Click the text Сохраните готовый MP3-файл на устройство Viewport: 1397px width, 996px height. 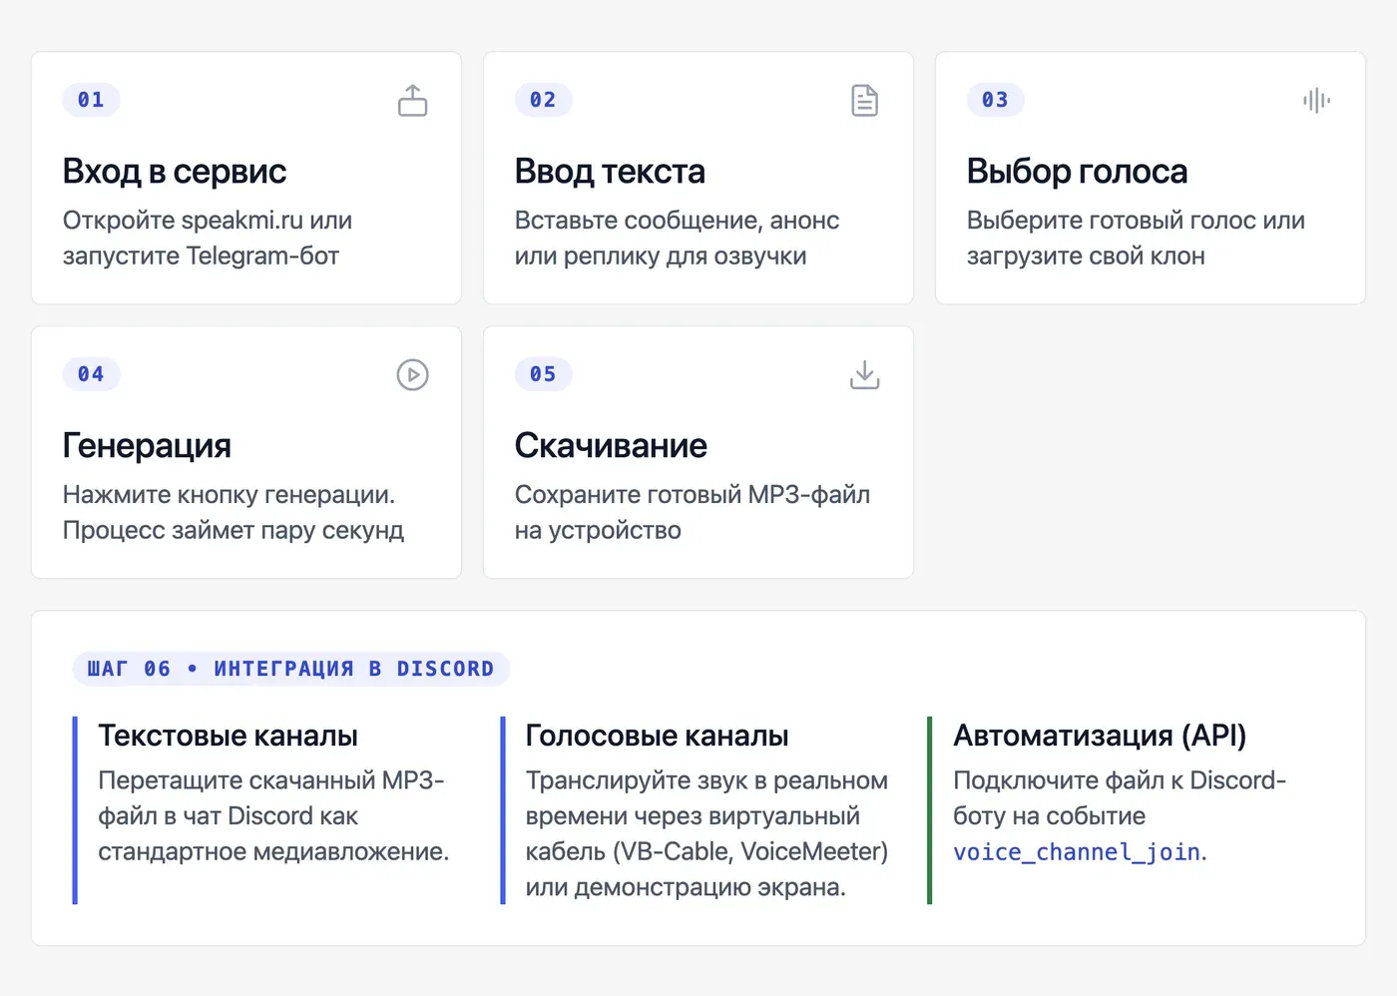pyautogui.click(x=693, y=513)
